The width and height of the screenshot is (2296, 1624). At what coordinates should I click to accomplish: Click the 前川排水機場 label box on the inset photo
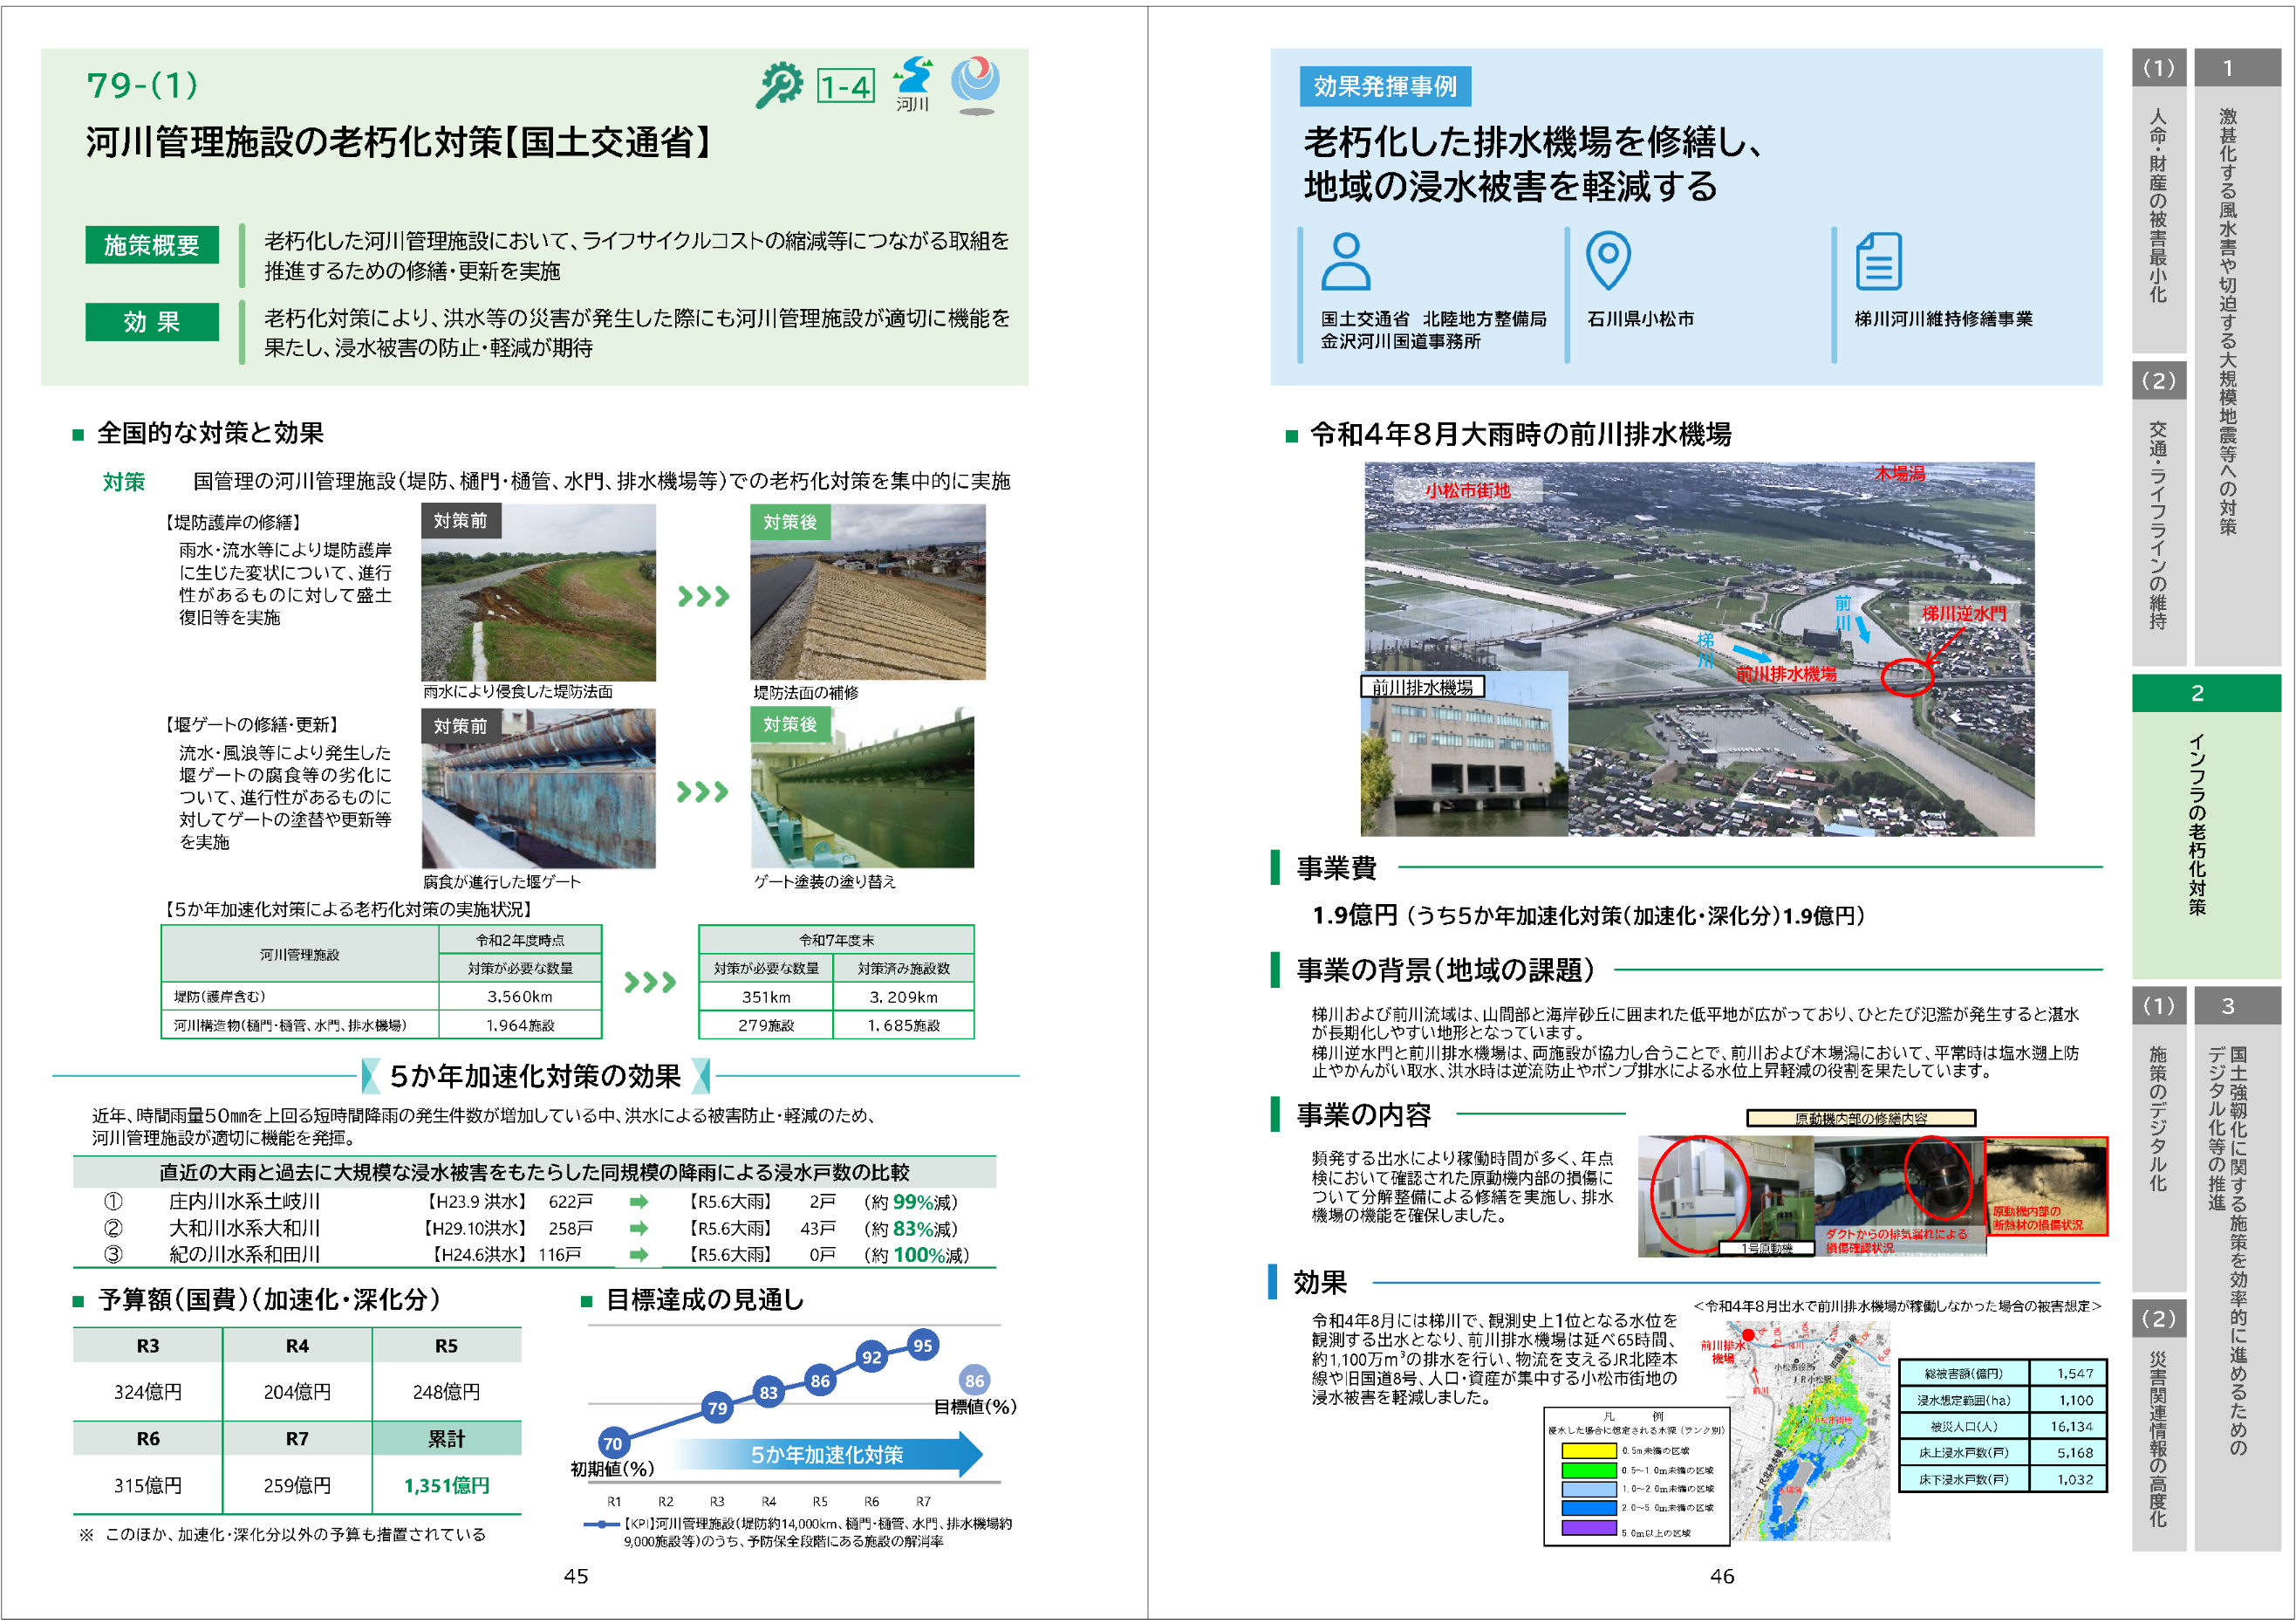(x=1422, y=687)
